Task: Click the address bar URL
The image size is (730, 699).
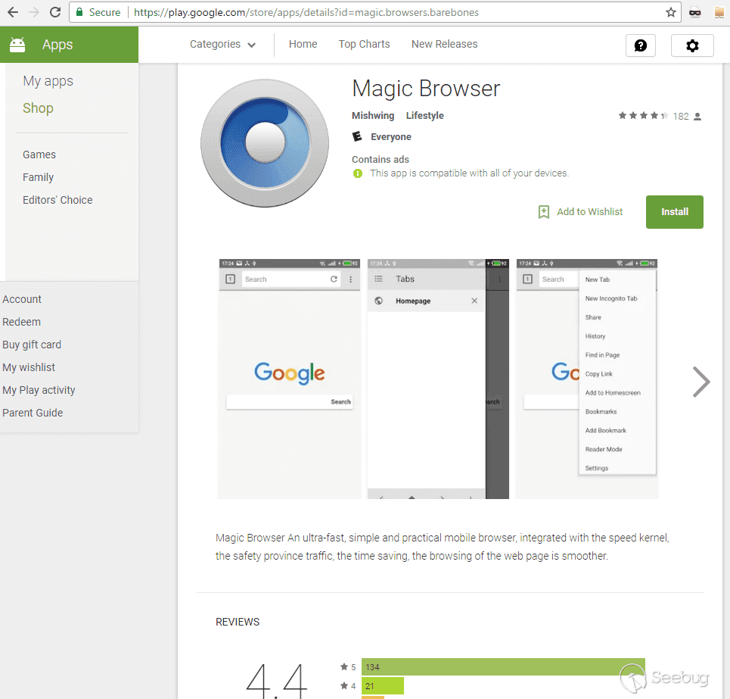Action: (306, 13)
